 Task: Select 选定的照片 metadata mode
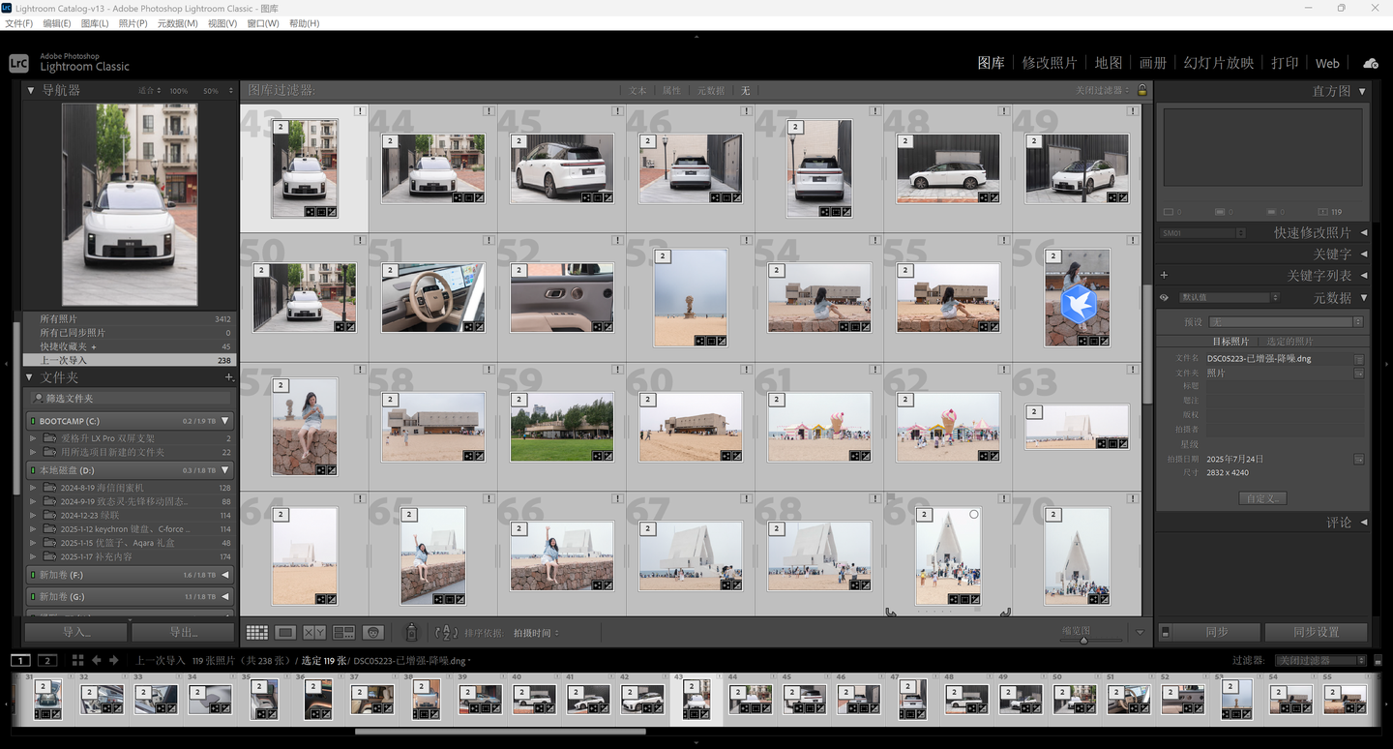[1290, 342]
